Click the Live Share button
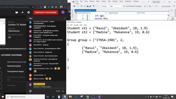This screenshot has width=176, height=99. click(x=166, y=6)
